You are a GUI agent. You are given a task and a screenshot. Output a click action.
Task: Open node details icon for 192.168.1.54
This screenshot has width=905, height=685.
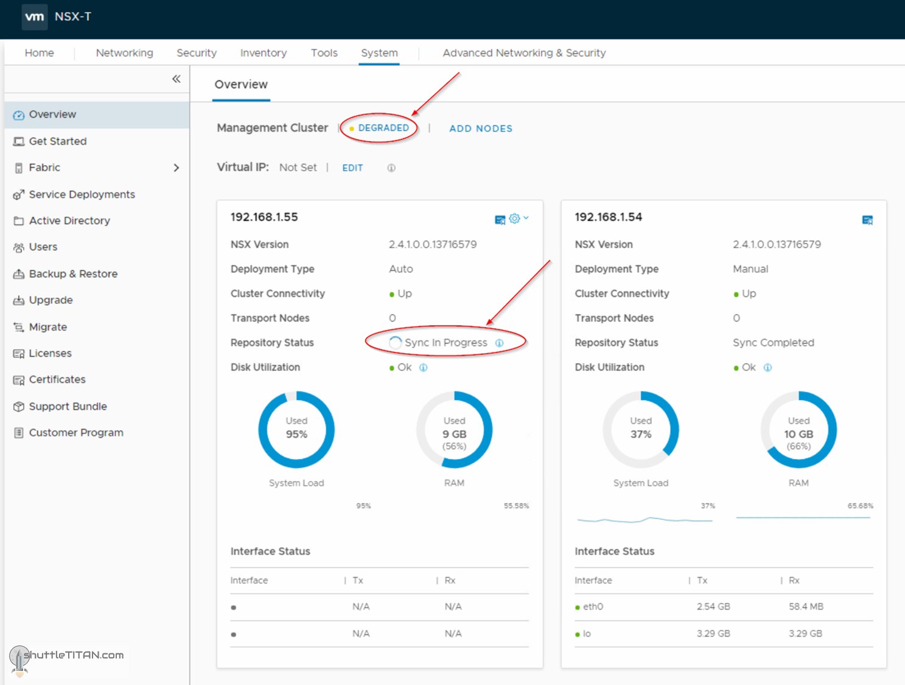867,220
